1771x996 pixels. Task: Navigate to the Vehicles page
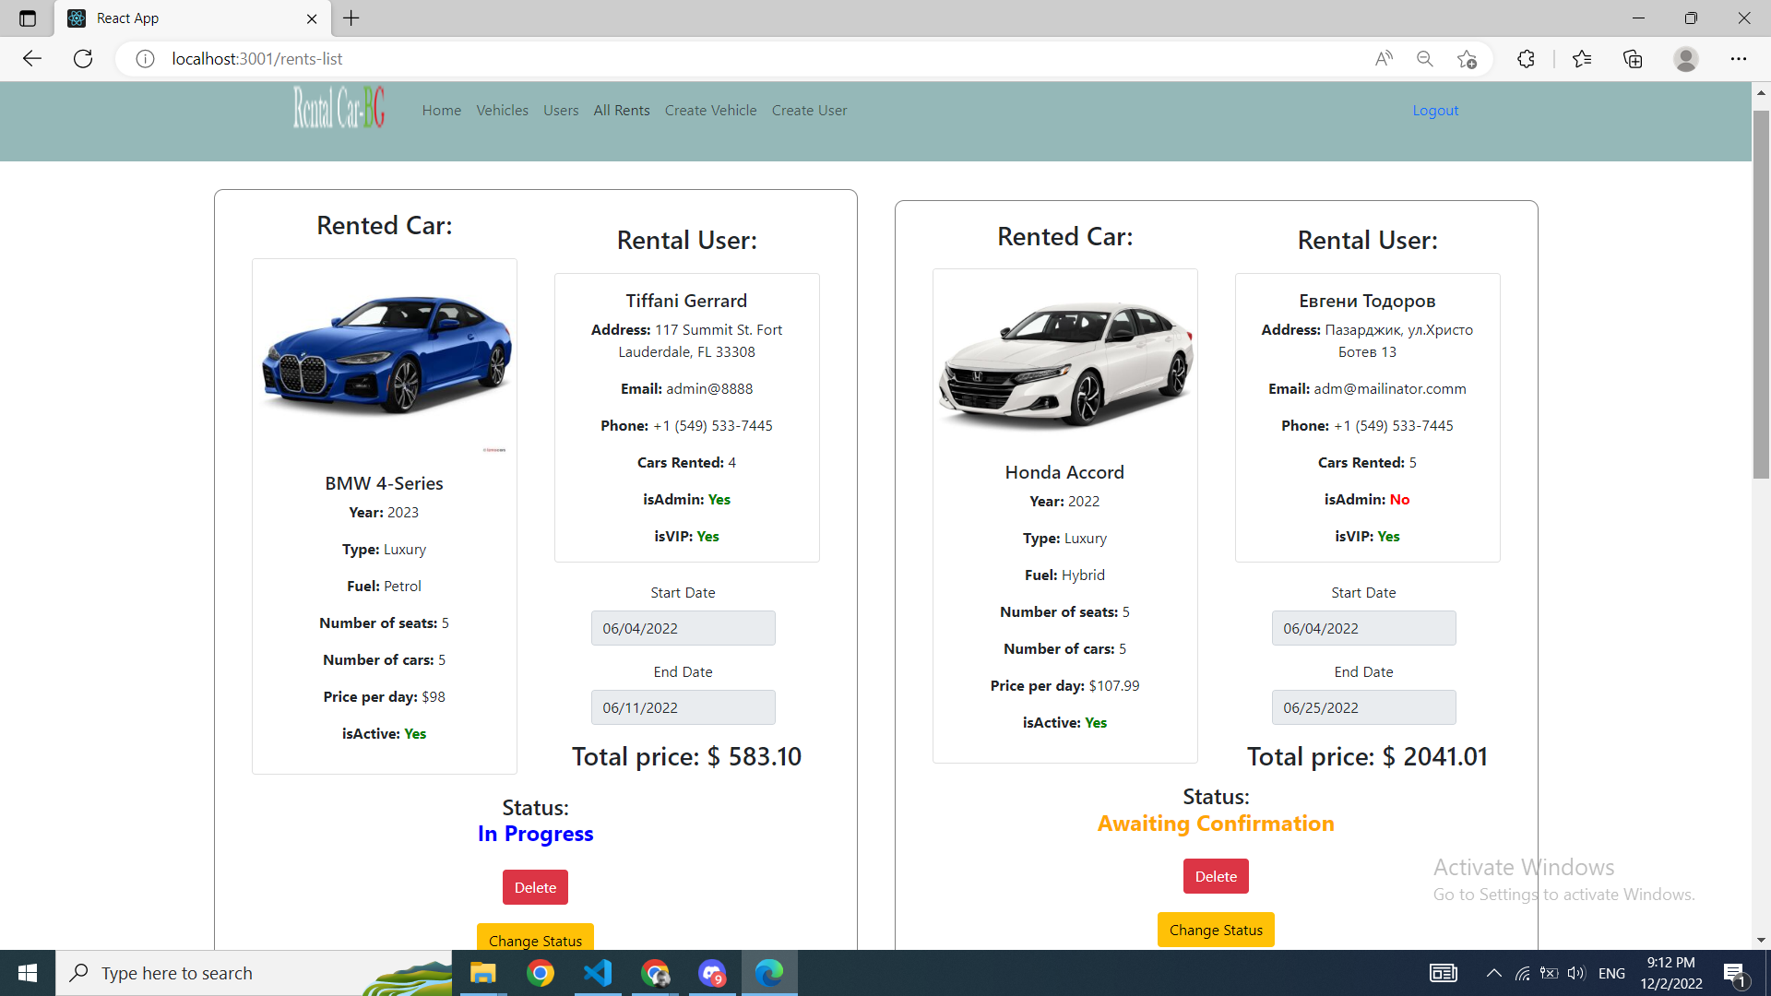coord(502,110)
